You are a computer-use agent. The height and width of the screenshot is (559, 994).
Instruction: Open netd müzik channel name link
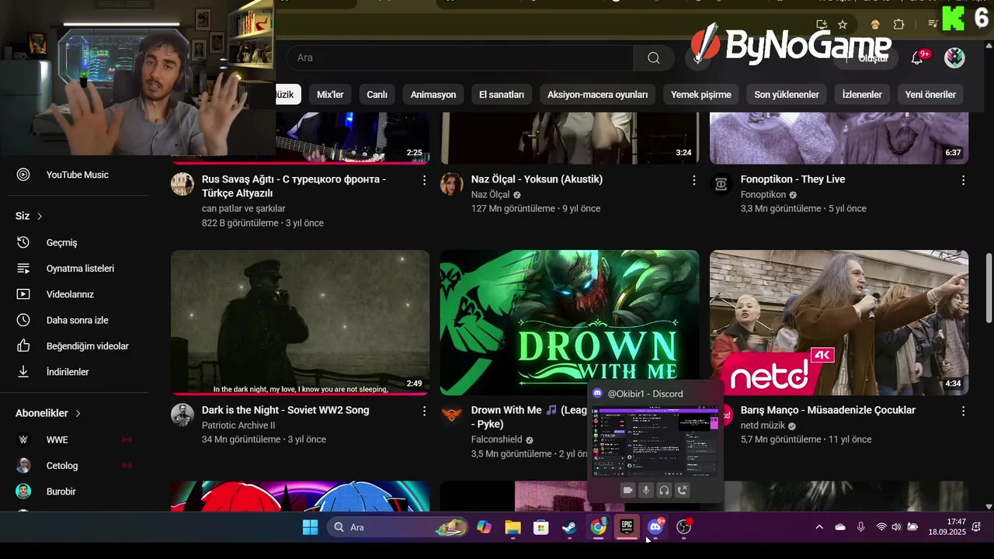coord(763,425)
